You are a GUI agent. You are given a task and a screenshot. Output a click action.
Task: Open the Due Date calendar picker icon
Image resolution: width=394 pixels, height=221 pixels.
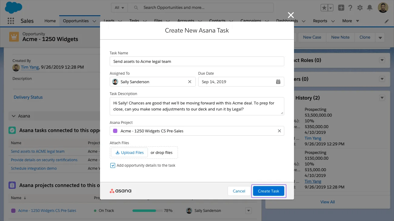click(x=278, y=82)
